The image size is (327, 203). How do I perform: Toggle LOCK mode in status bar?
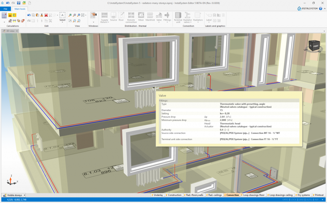tap(294, 199)
